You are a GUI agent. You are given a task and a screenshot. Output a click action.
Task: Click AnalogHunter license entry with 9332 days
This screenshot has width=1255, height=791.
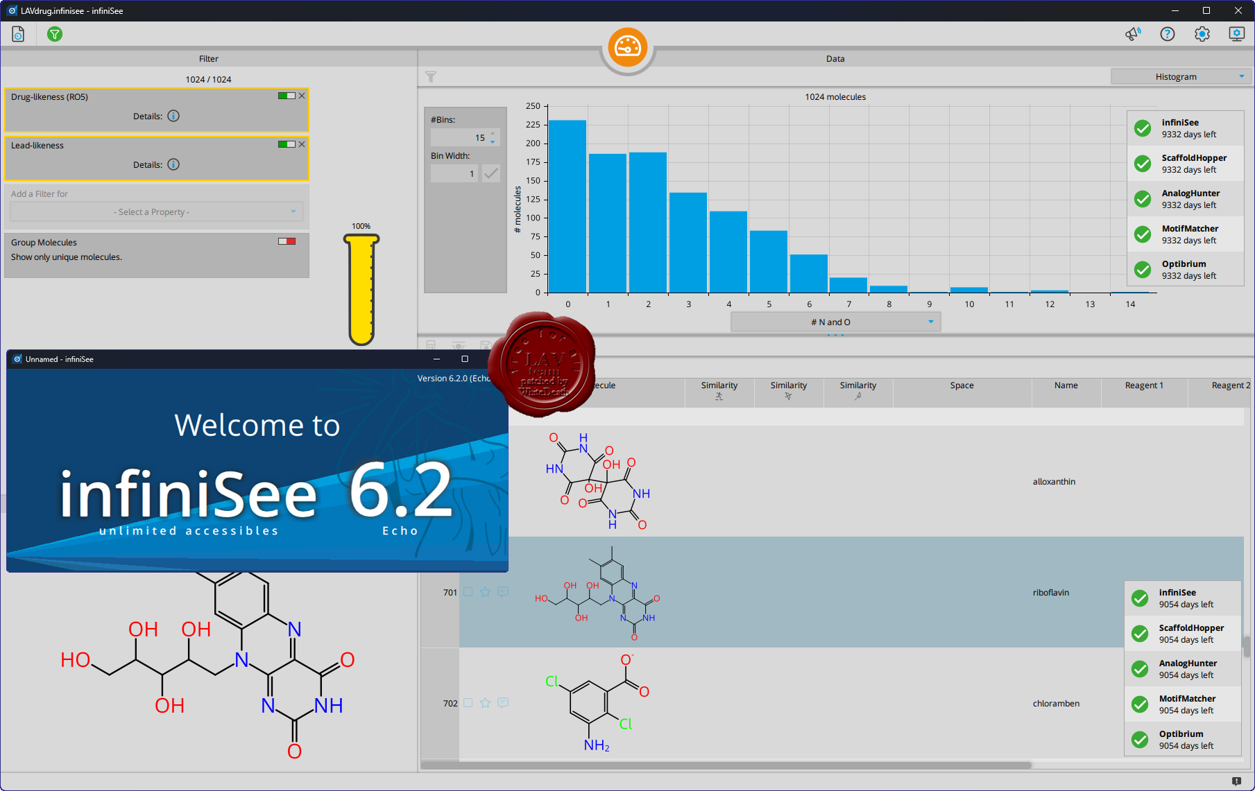1186,199
